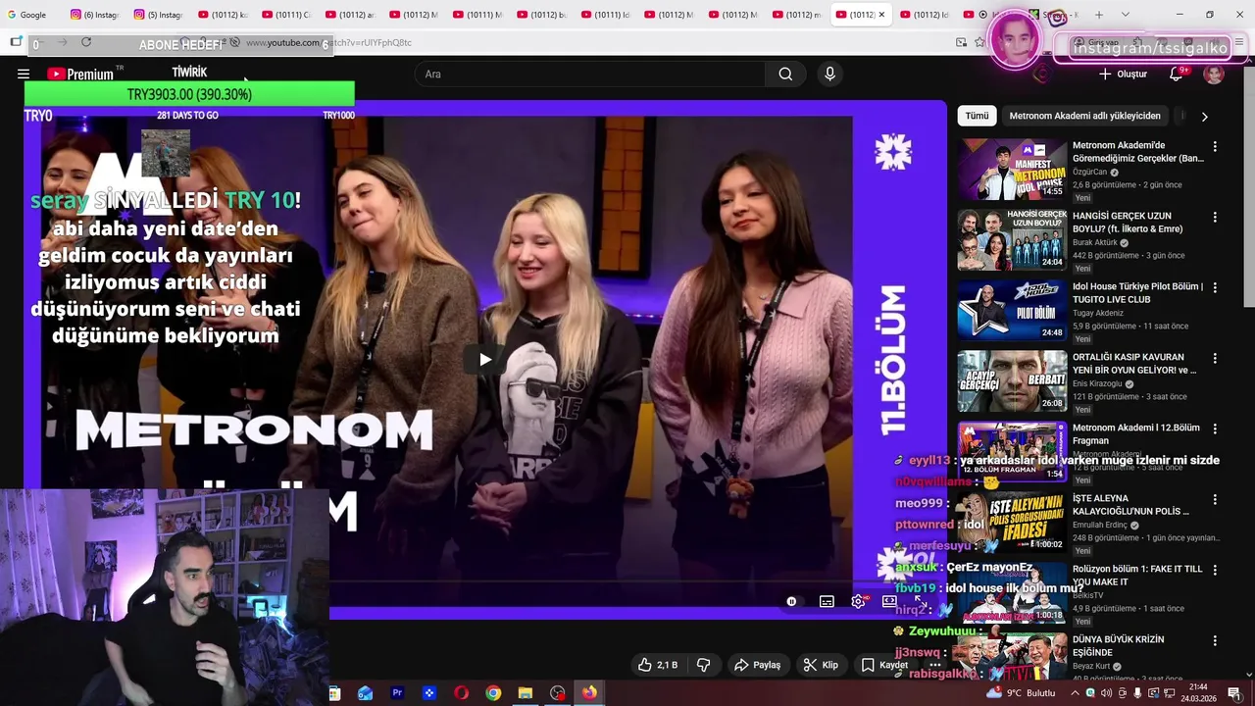The height and width of the screenshot is (706, 1255).
Task: Open options for Idol House Türkiye Pilot Bölüm
Action: click(x=1215, y=287)
